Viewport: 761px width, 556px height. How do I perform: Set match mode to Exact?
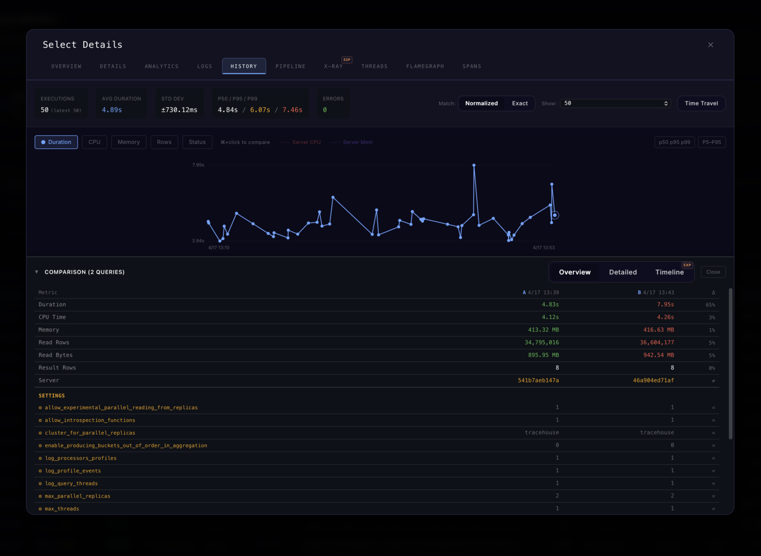[520, 103]
